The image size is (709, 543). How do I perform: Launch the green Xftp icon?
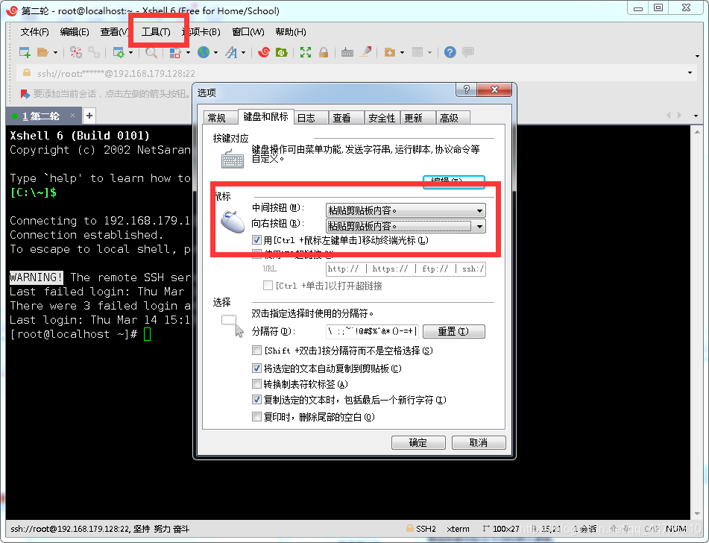(281, 52)
